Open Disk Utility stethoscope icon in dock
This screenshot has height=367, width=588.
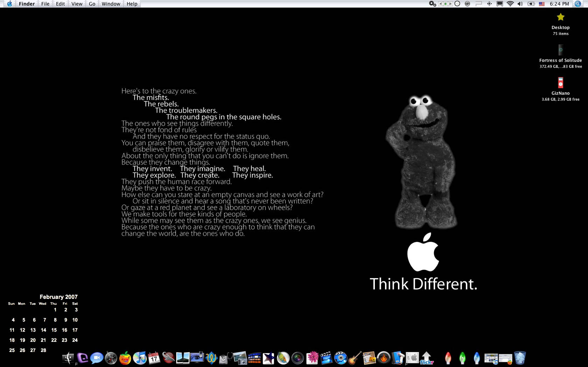[x=226, y=358]
